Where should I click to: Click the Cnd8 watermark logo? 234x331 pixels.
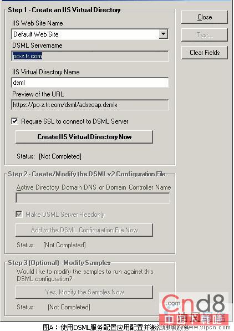click(194, 309)
